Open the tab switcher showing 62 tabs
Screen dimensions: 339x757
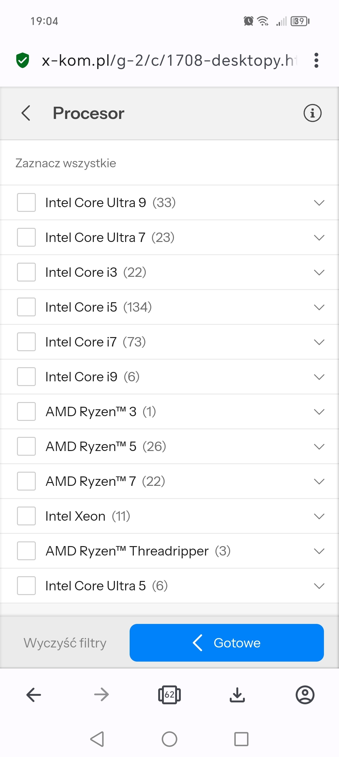(x=169, y=695)
